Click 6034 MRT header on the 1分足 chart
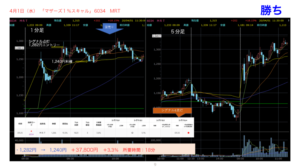 (x=19, y=21)
